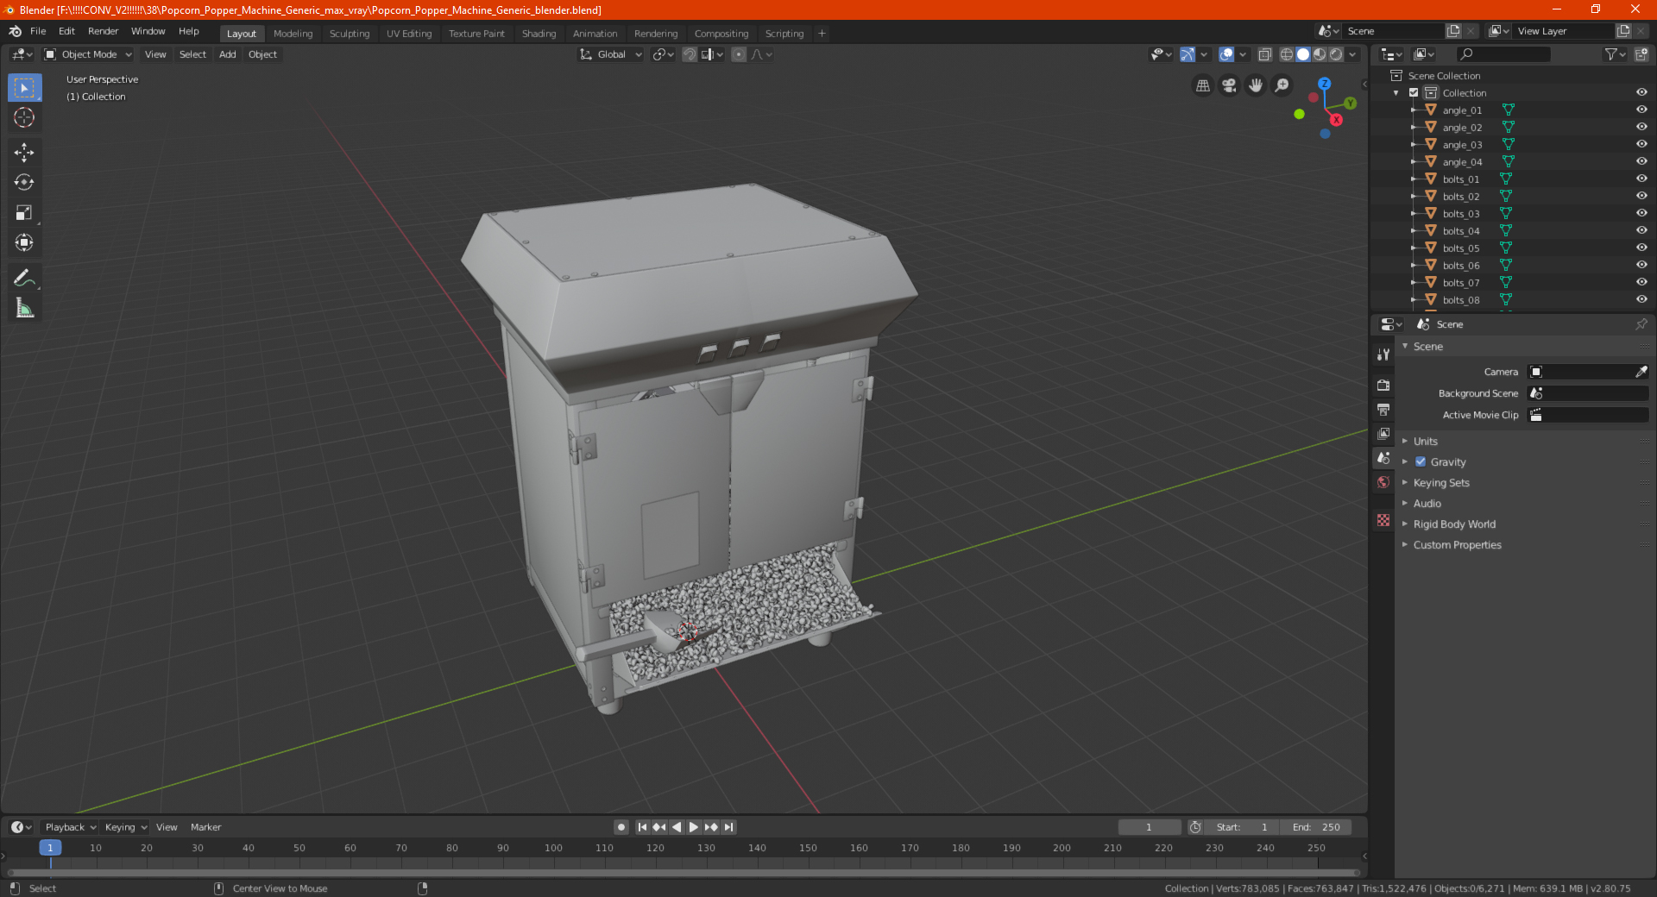This screenshot has width=1657, height=897.
Task: Hide angle_01 in outliner
Action: 1641,110
